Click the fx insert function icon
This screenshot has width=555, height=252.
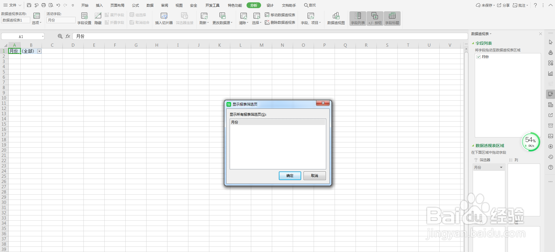tap(68, 36)
